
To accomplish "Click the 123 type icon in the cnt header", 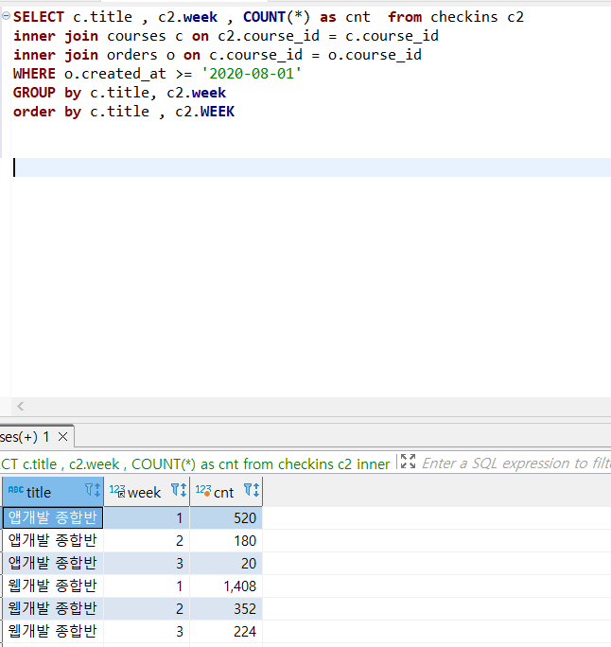I will tap(203, 491).
